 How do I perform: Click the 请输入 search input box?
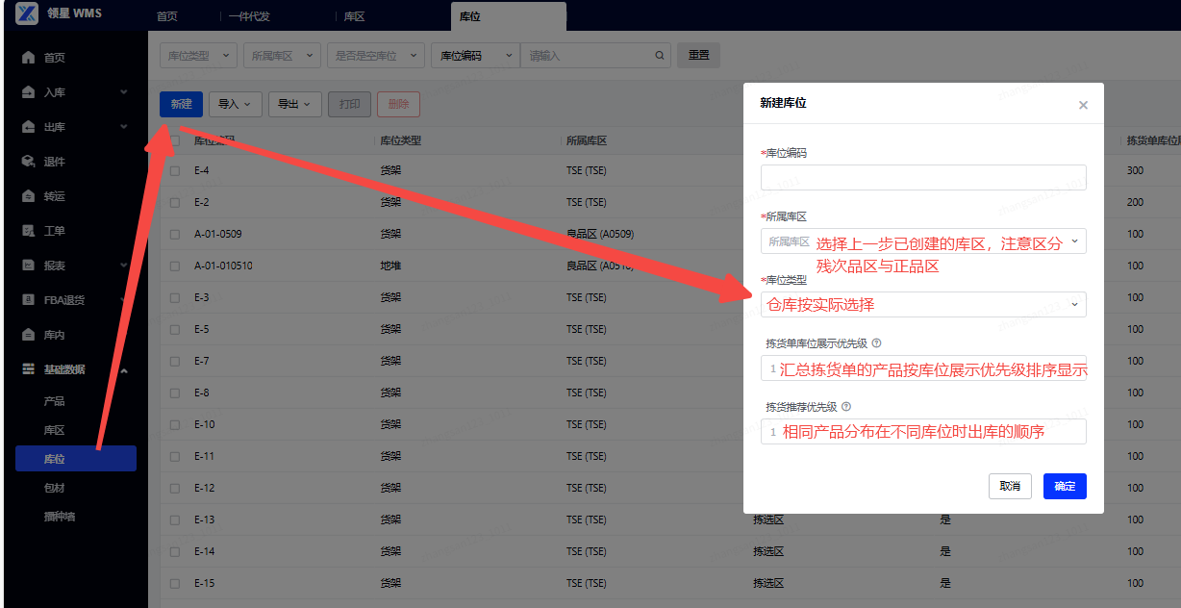coord(587,56)
